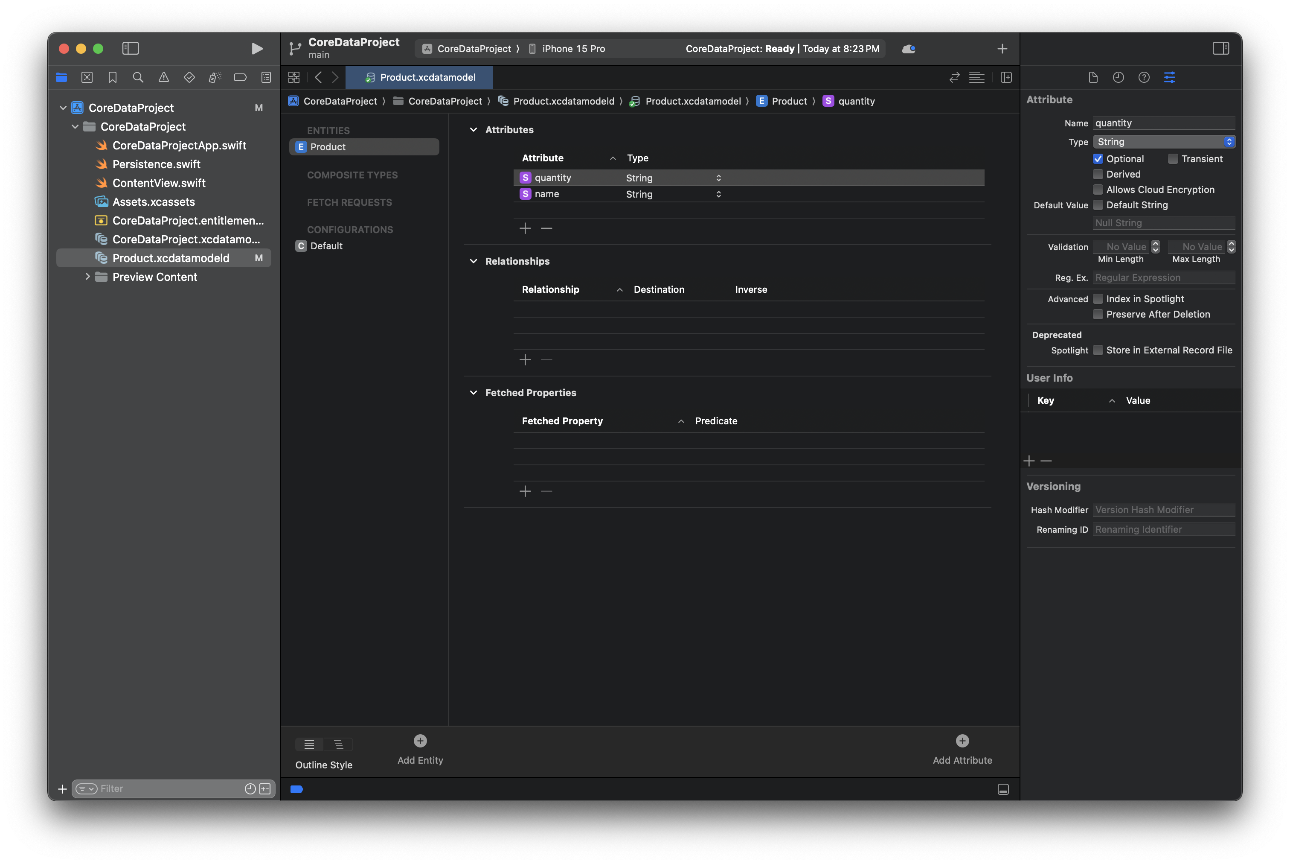This screenshot has width=1290, height=864.
Task: Show the Breakpoint navigator
Action: tap(240, 78)
